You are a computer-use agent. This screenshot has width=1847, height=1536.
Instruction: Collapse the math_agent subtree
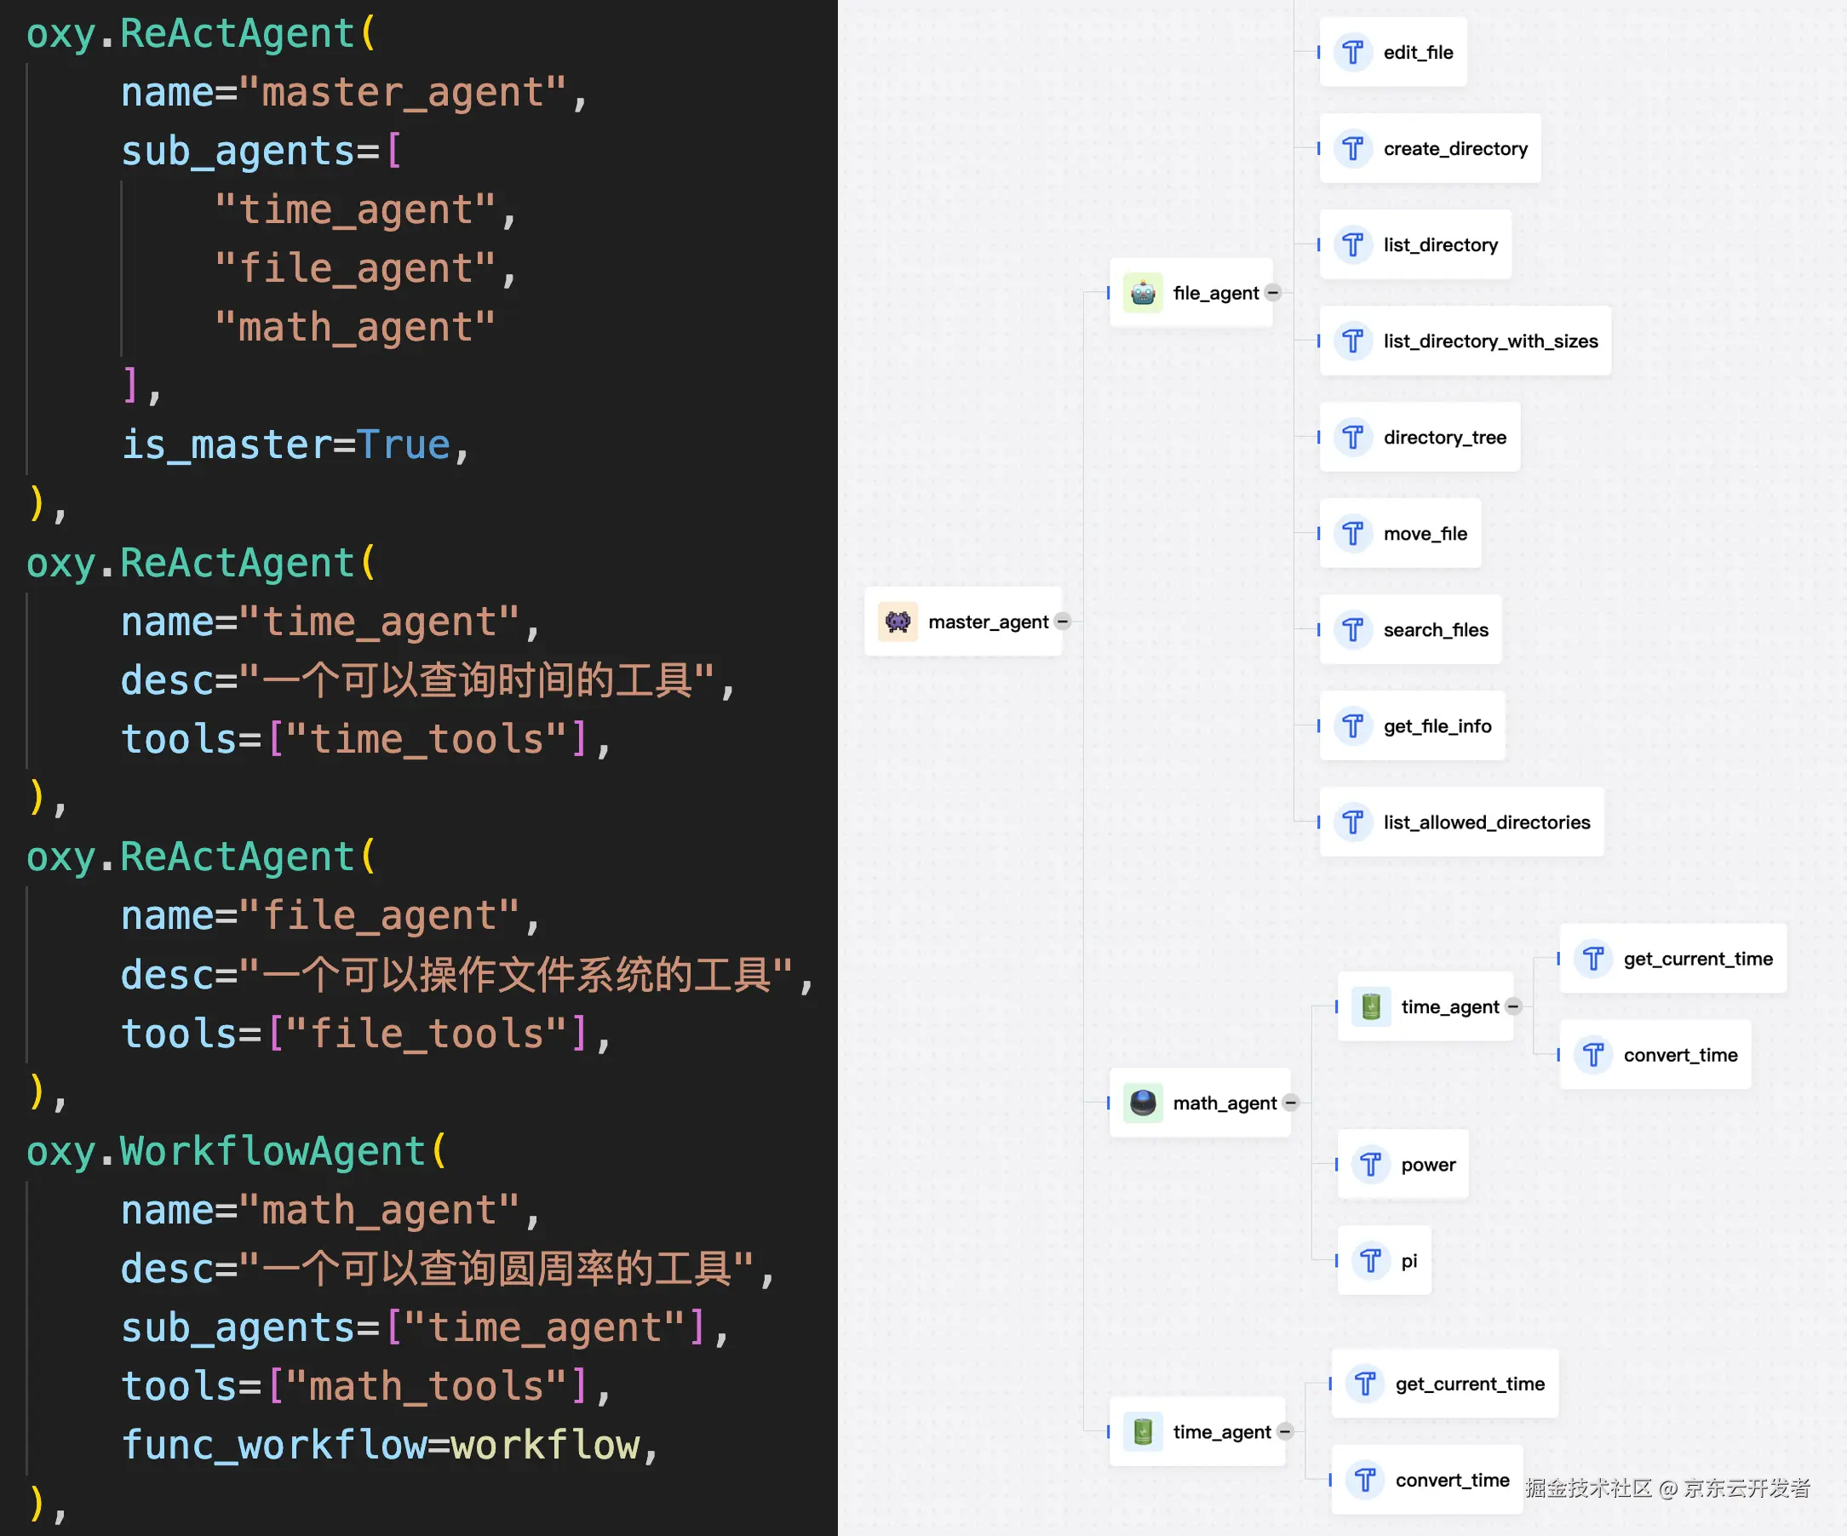[1290, 1103]
